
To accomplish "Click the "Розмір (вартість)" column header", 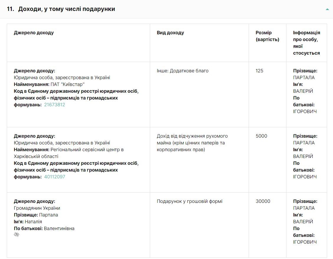I will (x=268, y=36).
